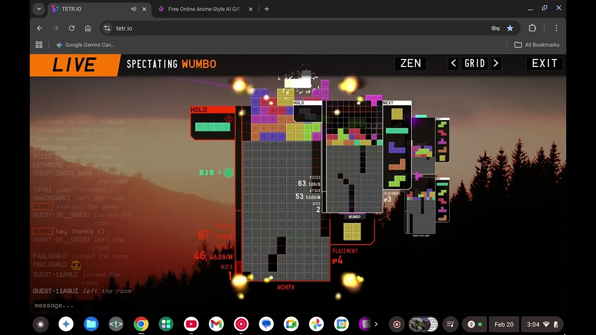Image resolution: width=596 pixels, height=335 pixels.
Task: Open Google Gemini Can... bookmark
Action: [85, 45]
